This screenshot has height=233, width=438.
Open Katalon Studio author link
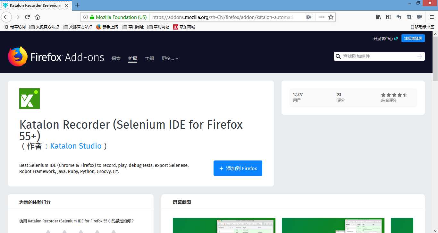click(76, 146)
